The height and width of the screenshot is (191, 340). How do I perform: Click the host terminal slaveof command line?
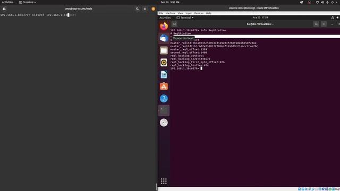38,15
